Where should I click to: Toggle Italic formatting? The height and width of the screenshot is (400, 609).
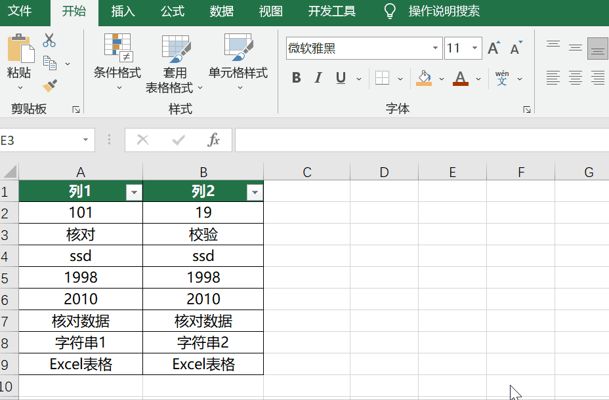point(318,78)
